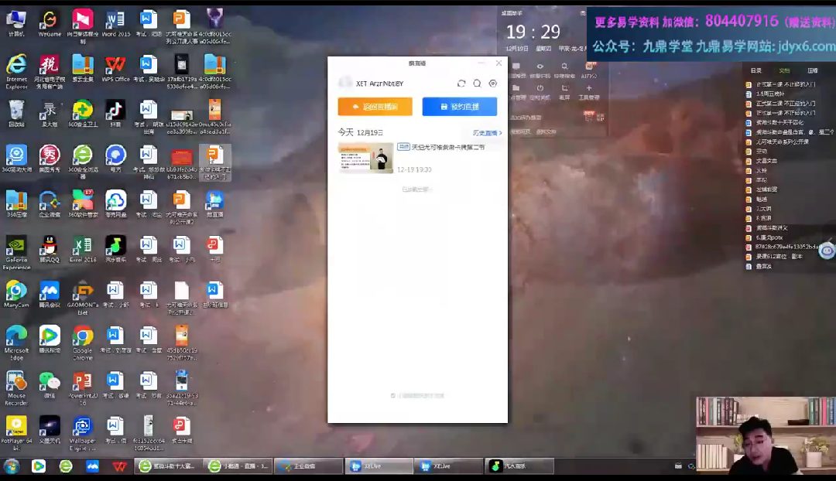Open settings via the hexagon gear icon
Image resolution: width=836 pixels, height=481 pixels.
pyautogui.click(x=493, y=84)
